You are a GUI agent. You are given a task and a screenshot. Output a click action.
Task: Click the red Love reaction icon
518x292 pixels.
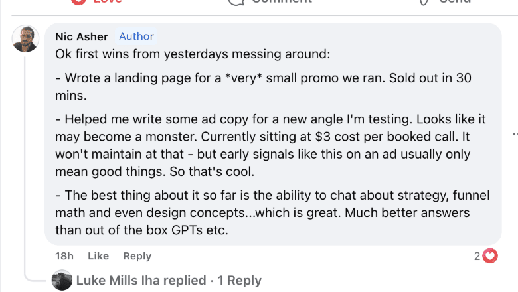tap(79, 2)
